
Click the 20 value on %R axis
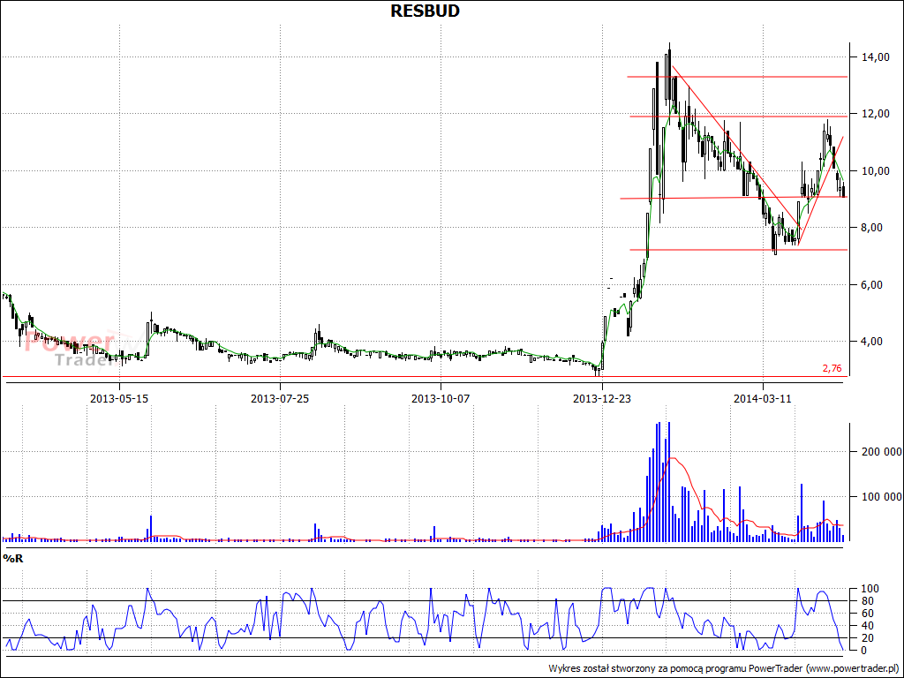pos(866,638)
